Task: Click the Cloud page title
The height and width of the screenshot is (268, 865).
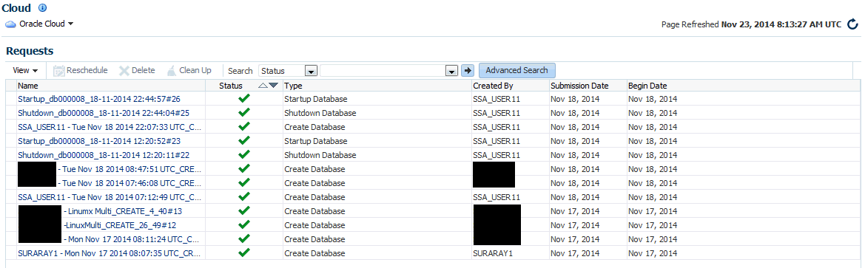Action: (x=16, y=7)
